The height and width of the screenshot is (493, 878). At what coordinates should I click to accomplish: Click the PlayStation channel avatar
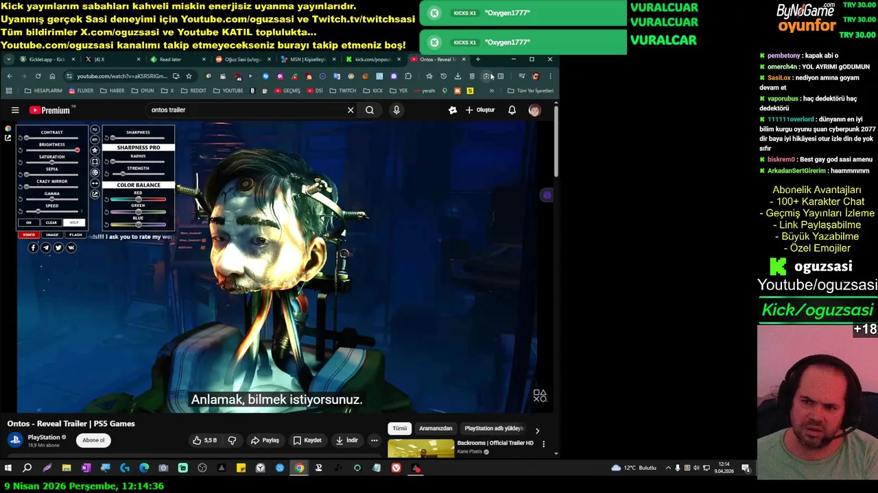15,440
